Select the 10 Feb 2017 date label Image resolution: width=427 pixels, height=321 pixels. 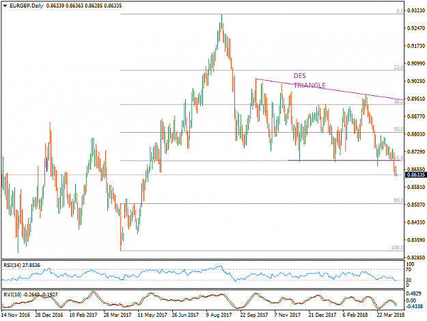[x=83, y=315]
